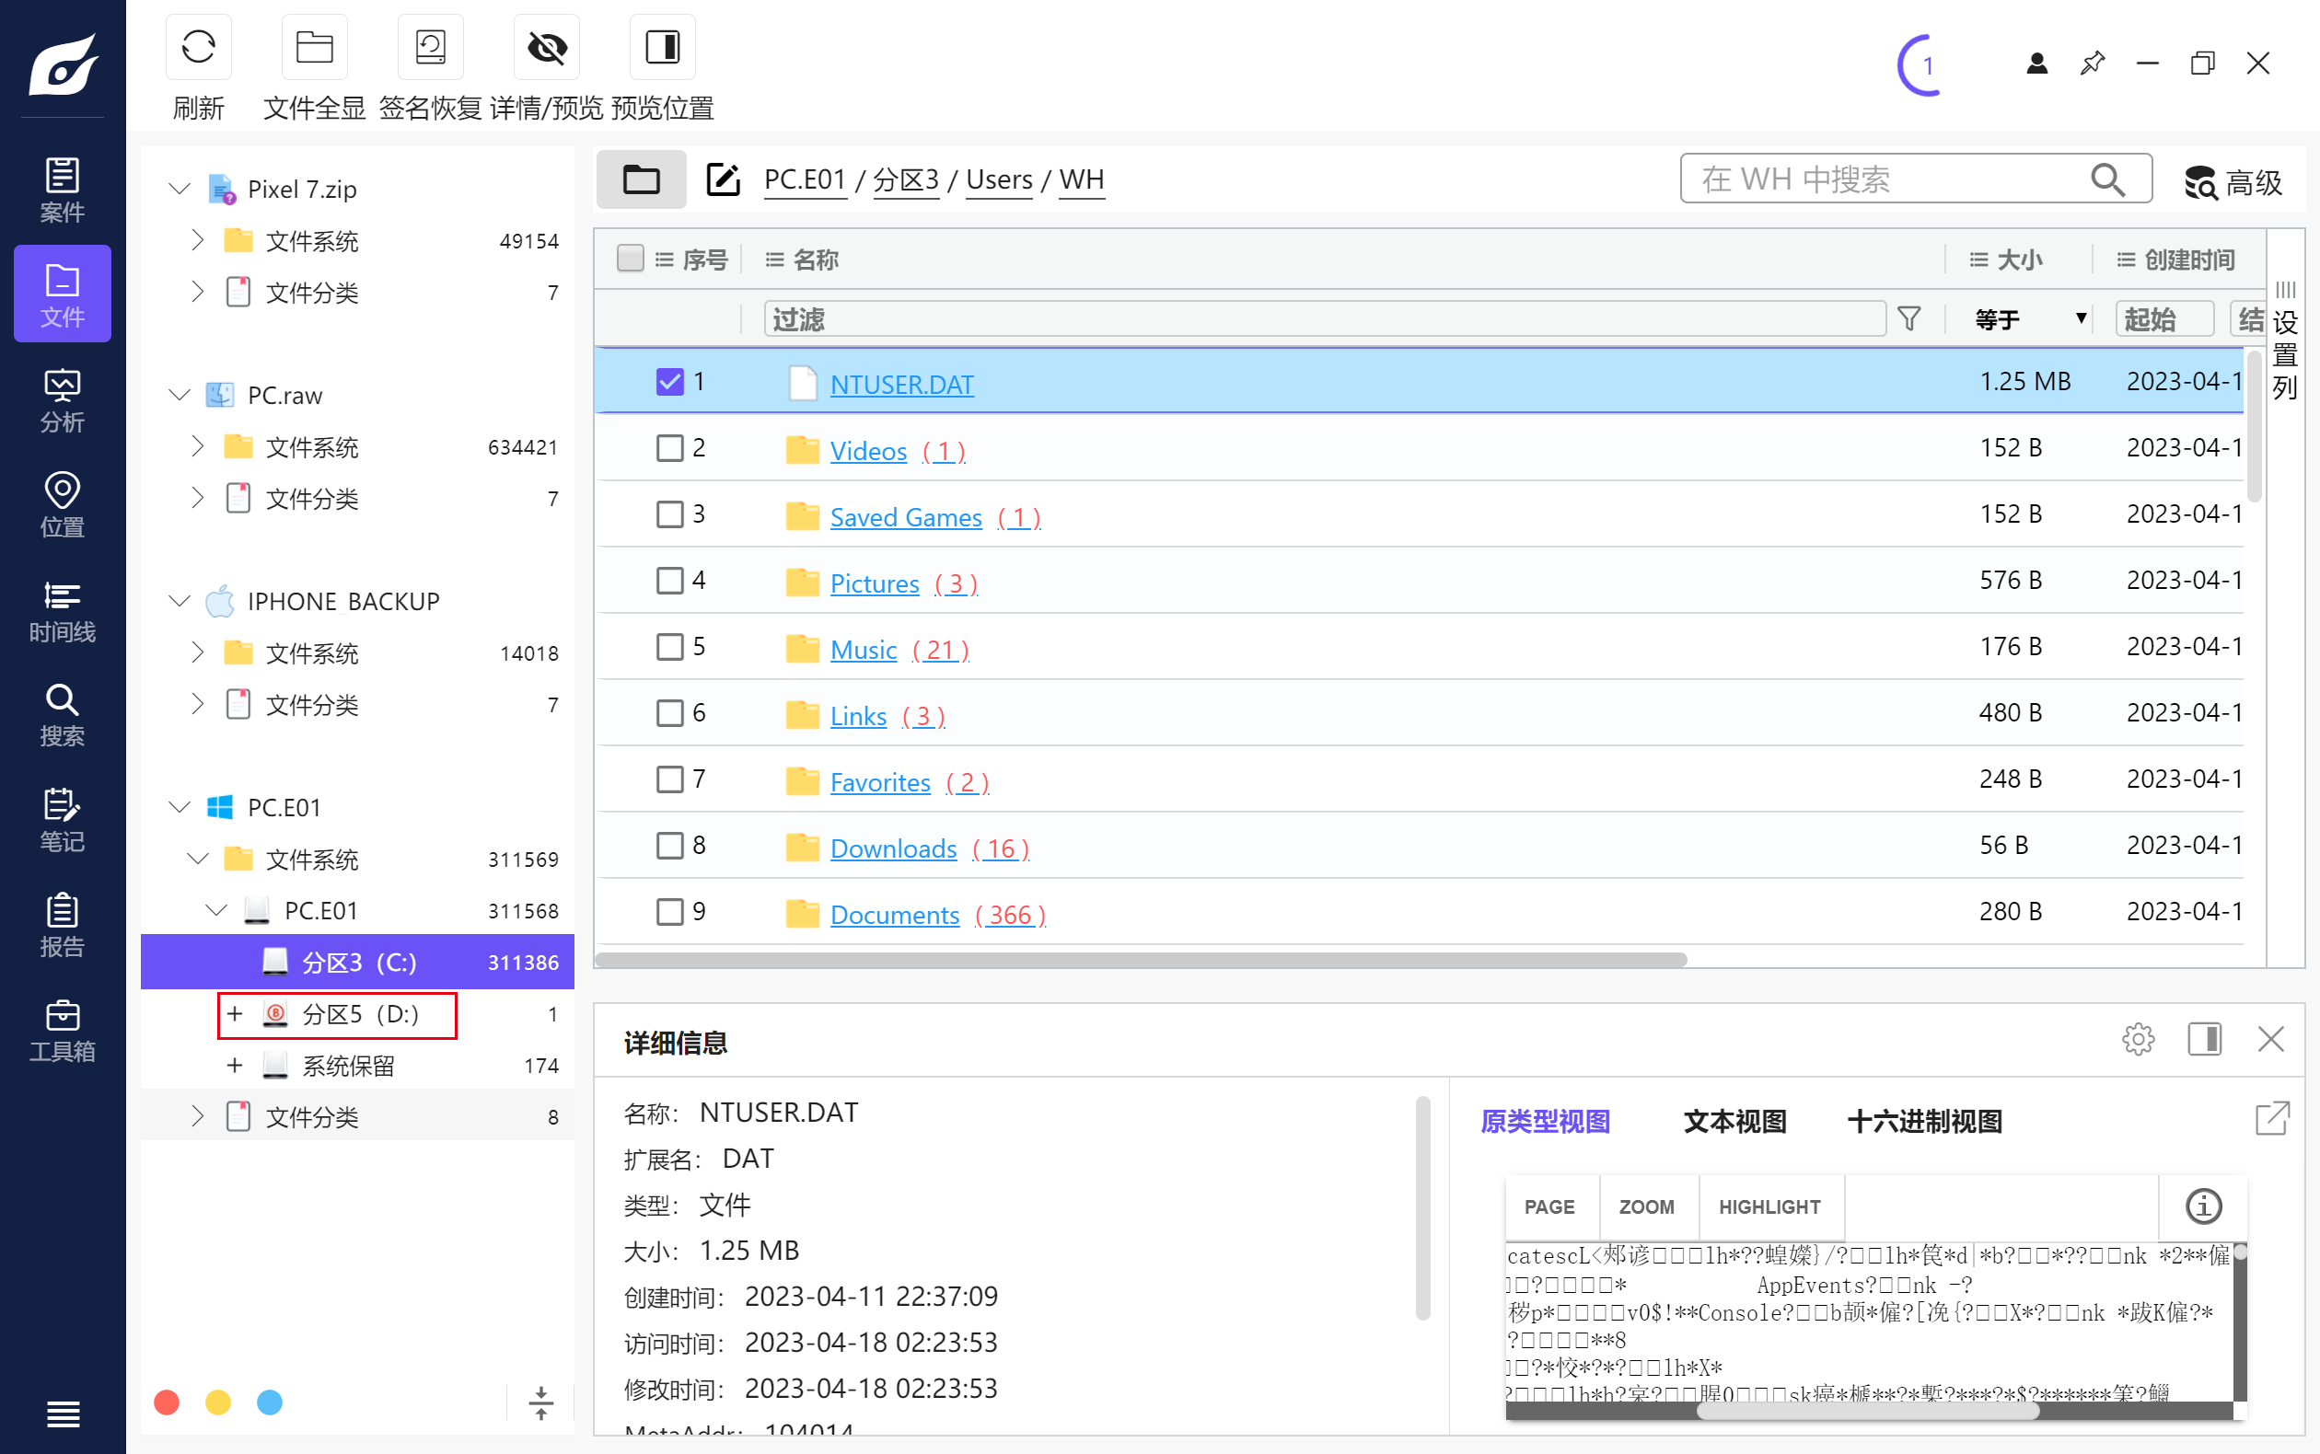
Task: Open the Documents folder link
Action: tap(895, 915)
